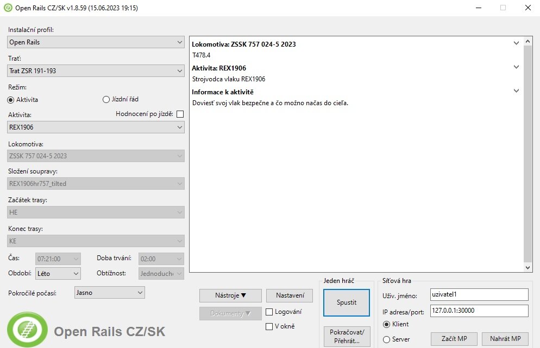Click the Uživ. jméno input field
The image size is (540, 348).
(478, 294)
